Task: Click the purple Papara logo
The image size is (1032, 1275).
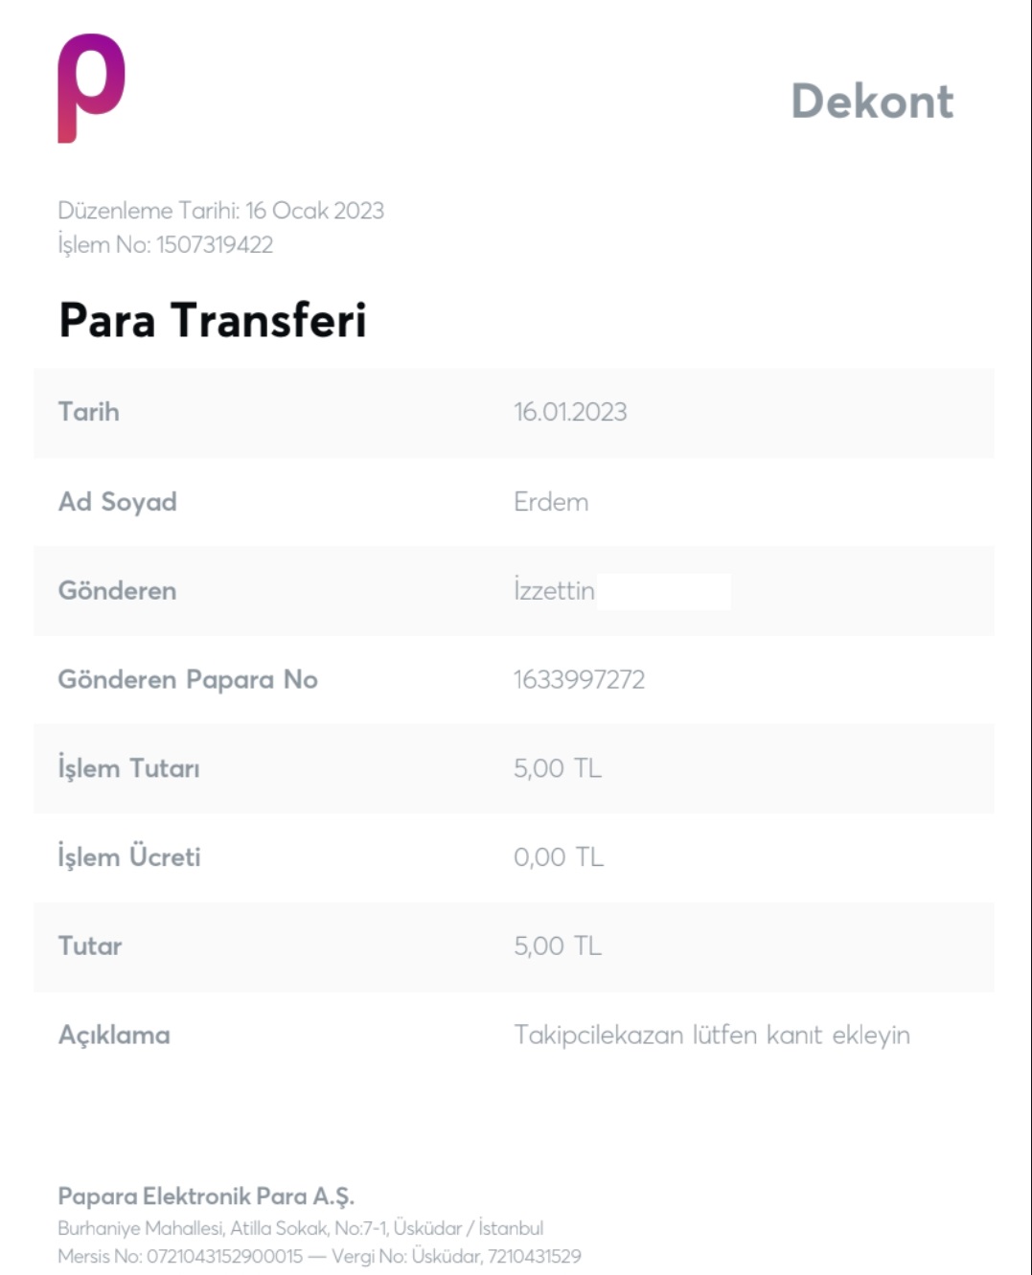Action: click(91, 87)
